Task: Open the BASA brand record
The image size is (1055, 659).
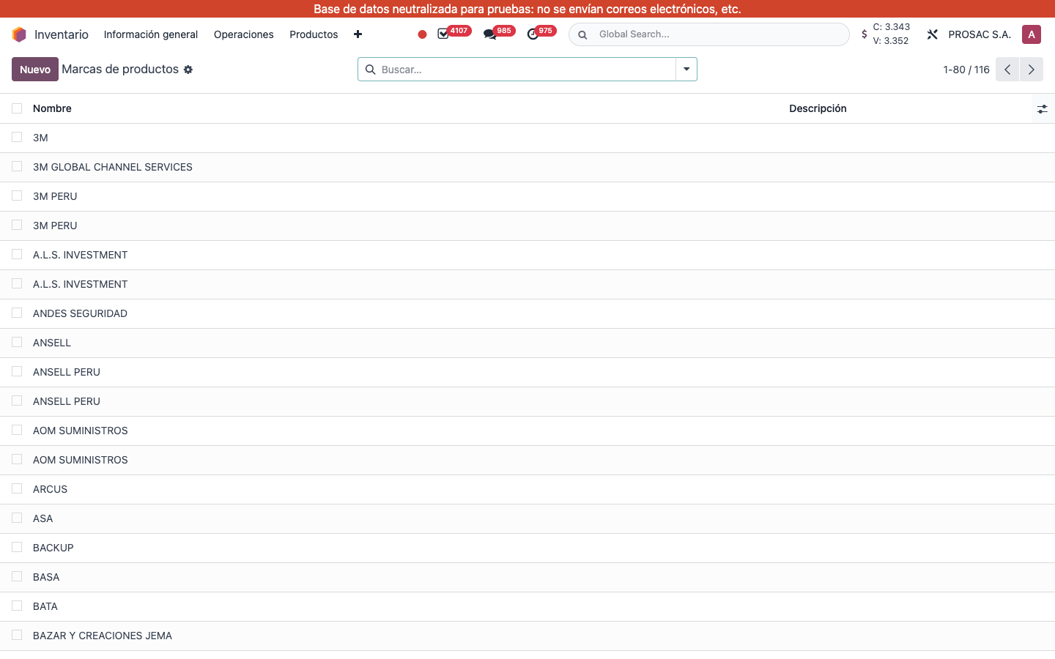Action: point(46,577)
